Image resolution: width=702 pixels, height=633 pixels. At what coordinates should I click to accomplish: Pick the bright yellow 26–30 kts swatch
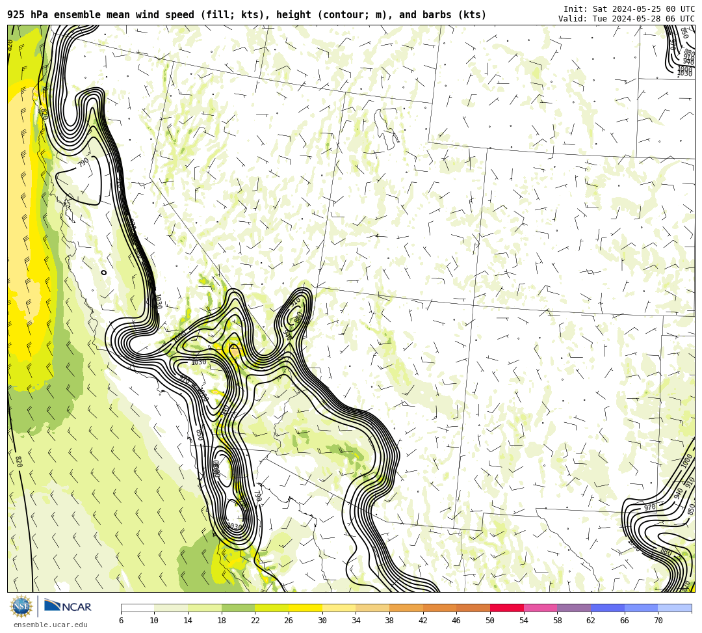(x=305, y=608)
